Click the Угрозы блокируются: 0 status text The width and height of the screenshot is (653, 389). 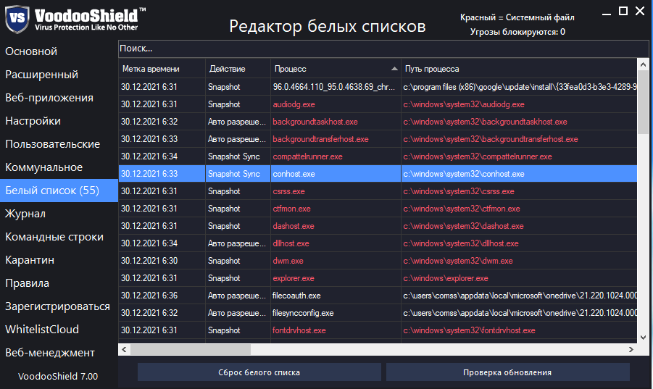tap(517, 32)
